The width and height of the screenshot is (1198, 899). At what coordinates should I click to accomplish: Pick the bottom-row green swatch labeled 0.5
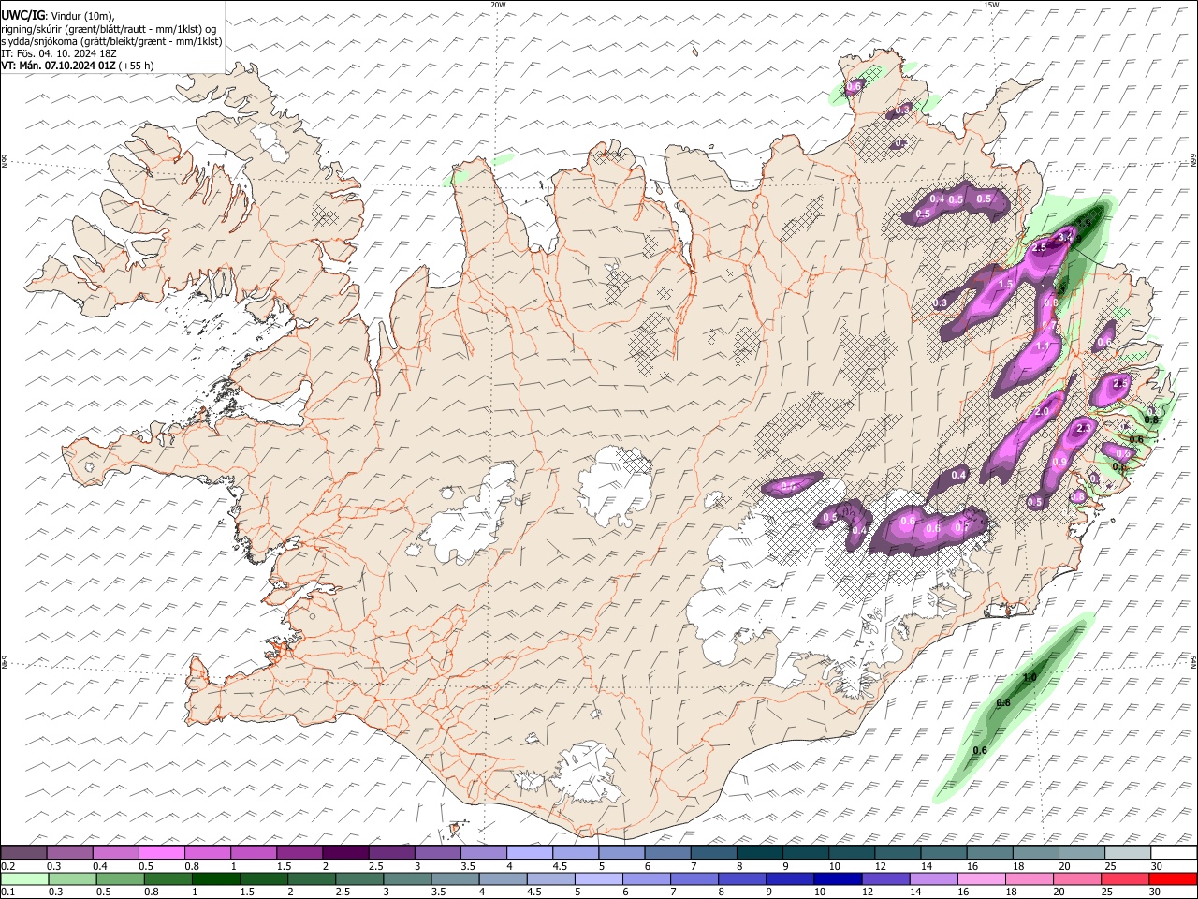pos(120,879)
